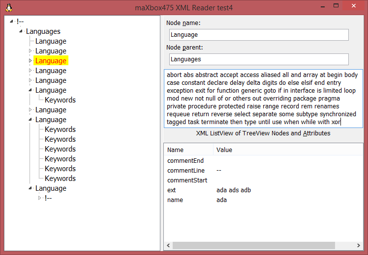Collapse the topmost !-- tree node
Screen dimensions: 368x255
click(x=11, y=22)
